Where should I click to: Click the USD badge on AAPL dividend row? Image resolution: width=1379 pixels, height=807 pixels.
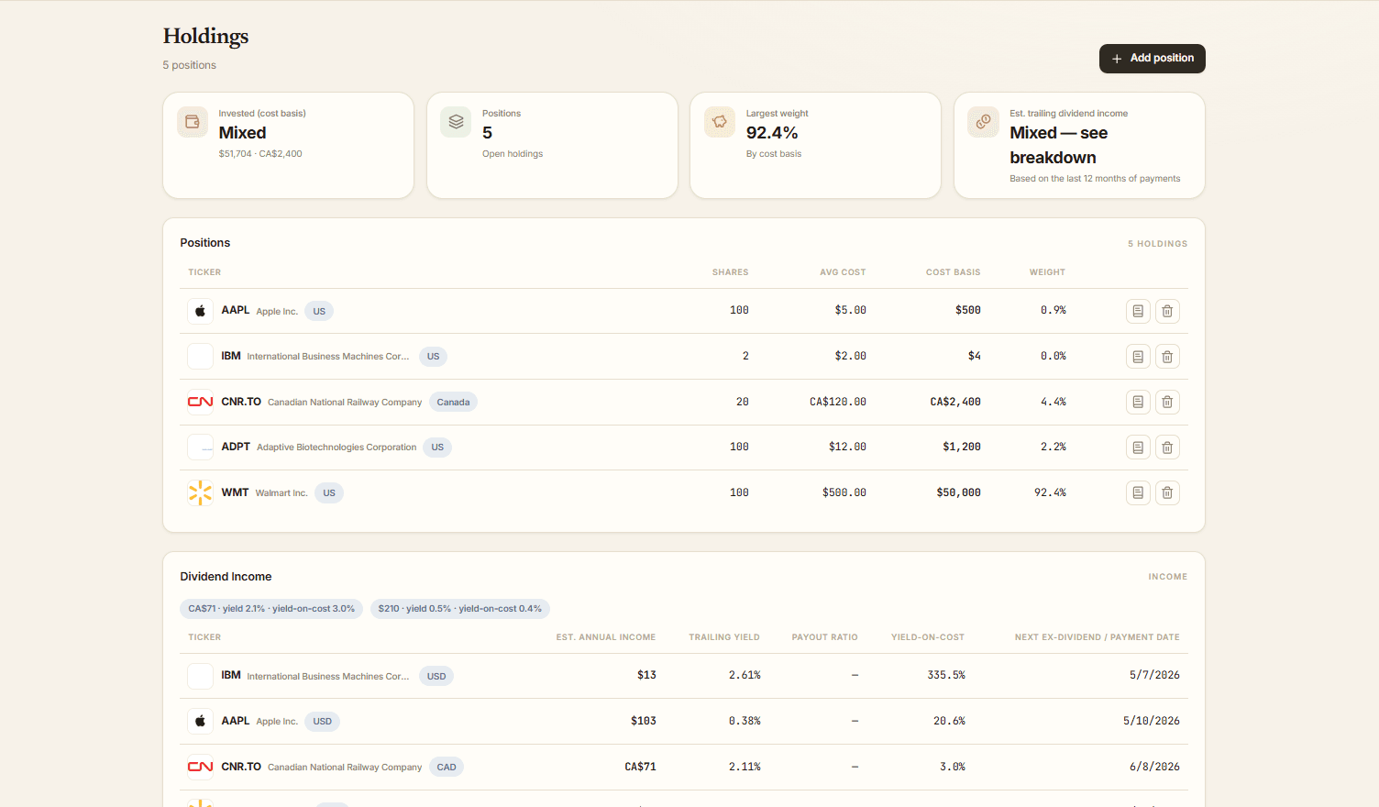(322, 721)
